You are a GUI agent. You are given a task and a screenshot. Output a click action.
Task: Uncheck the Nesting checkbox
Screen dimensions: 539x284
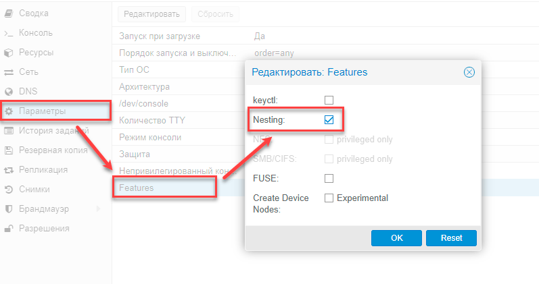click(329, 120)
